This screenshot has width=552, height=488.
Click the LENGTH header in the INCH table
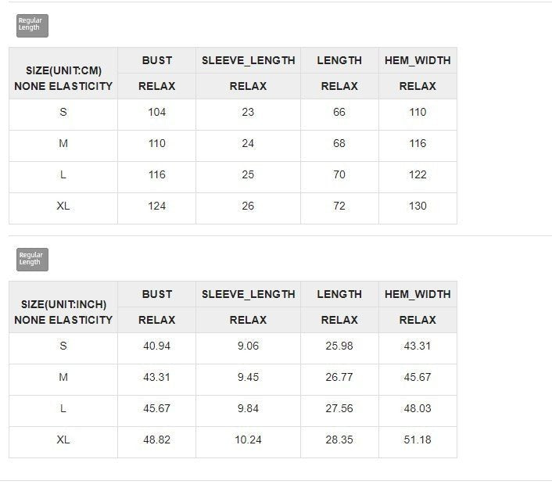[x=339, y=294]
